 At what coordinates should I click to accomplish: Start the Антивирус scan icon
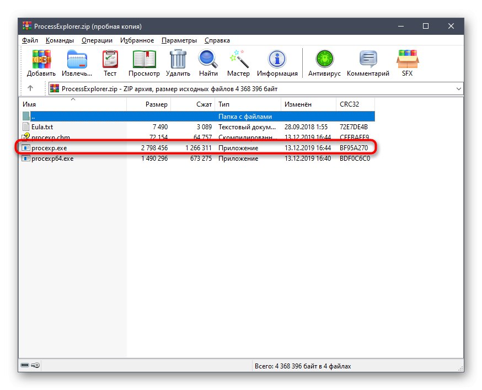click(x=325, y=59)
